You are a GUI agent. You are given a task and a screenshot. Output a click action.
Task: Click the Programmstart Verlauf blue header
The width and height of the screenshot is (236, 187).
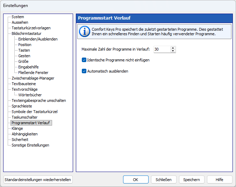pos(154,18)
